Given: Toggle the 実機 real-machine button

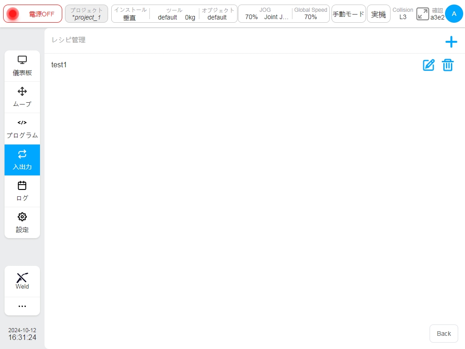Looking at the screenshot, I should [x=378, y=14].
